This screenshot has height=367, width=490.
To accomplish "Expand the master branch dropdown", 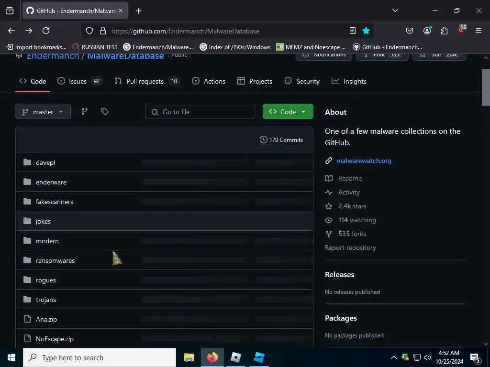I will (x=43, y=112).
